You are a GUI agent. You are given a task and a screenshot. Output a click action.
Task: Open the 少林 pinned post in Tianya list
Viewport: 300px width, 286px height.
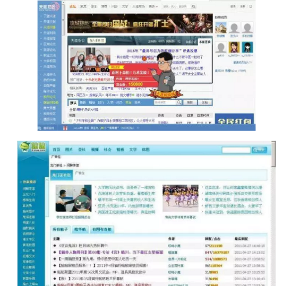[x=114, y=120]
